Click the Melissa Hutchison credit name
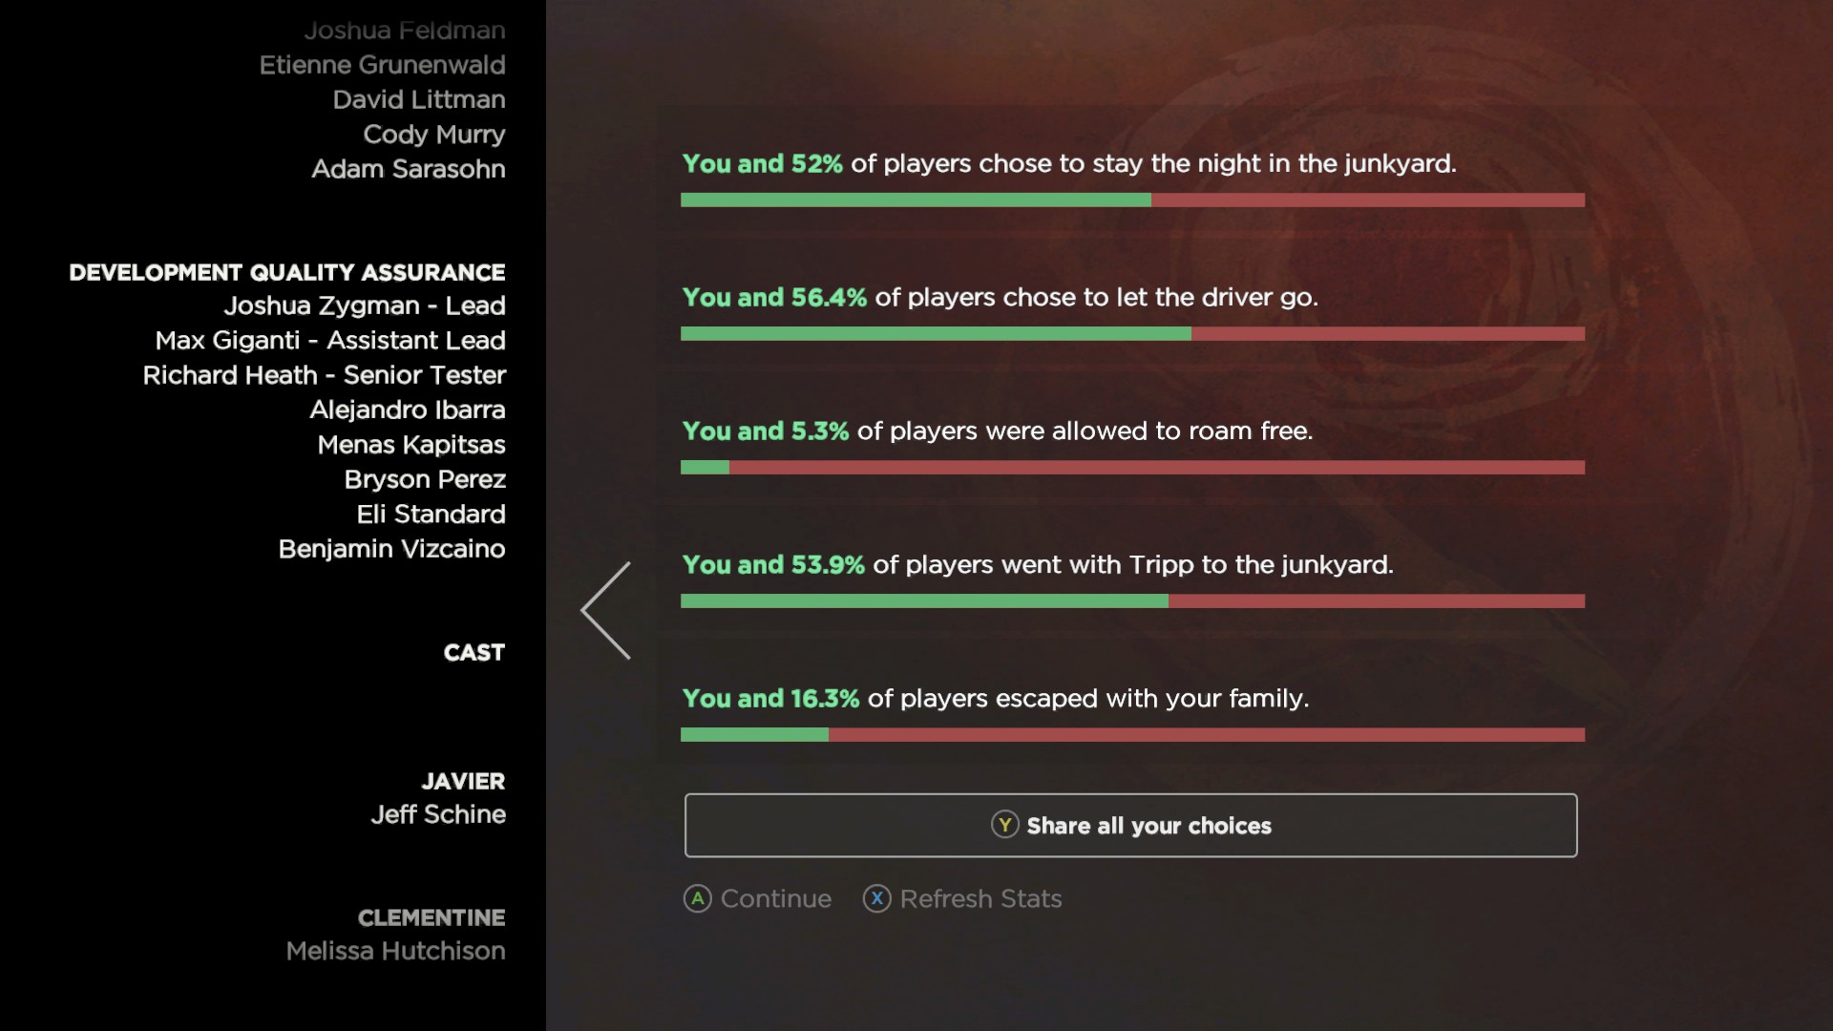Viewport: 1833px width, 1031px height. (x=396, y=951)
